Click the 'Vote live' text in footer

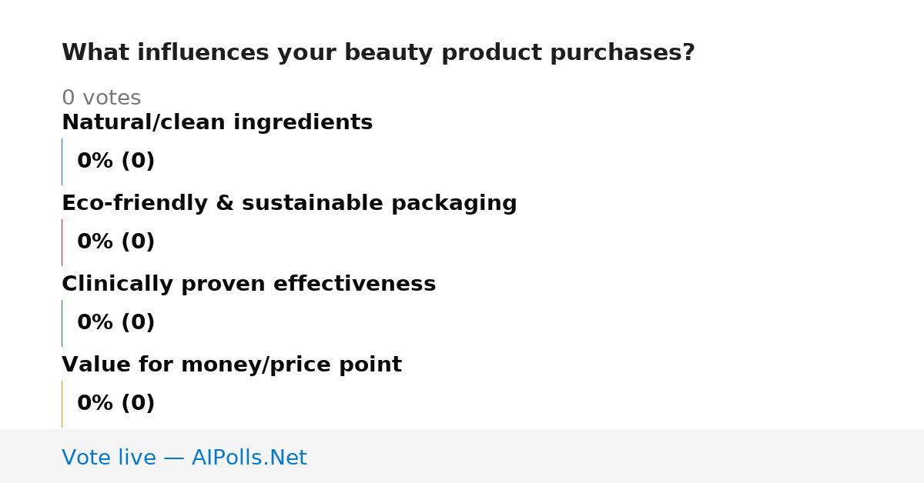pos(109,458)
